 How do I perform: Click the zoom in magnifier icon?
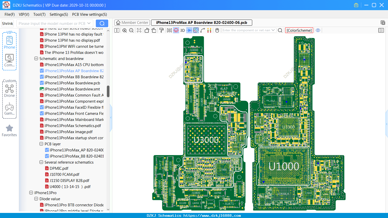[125, 30]
